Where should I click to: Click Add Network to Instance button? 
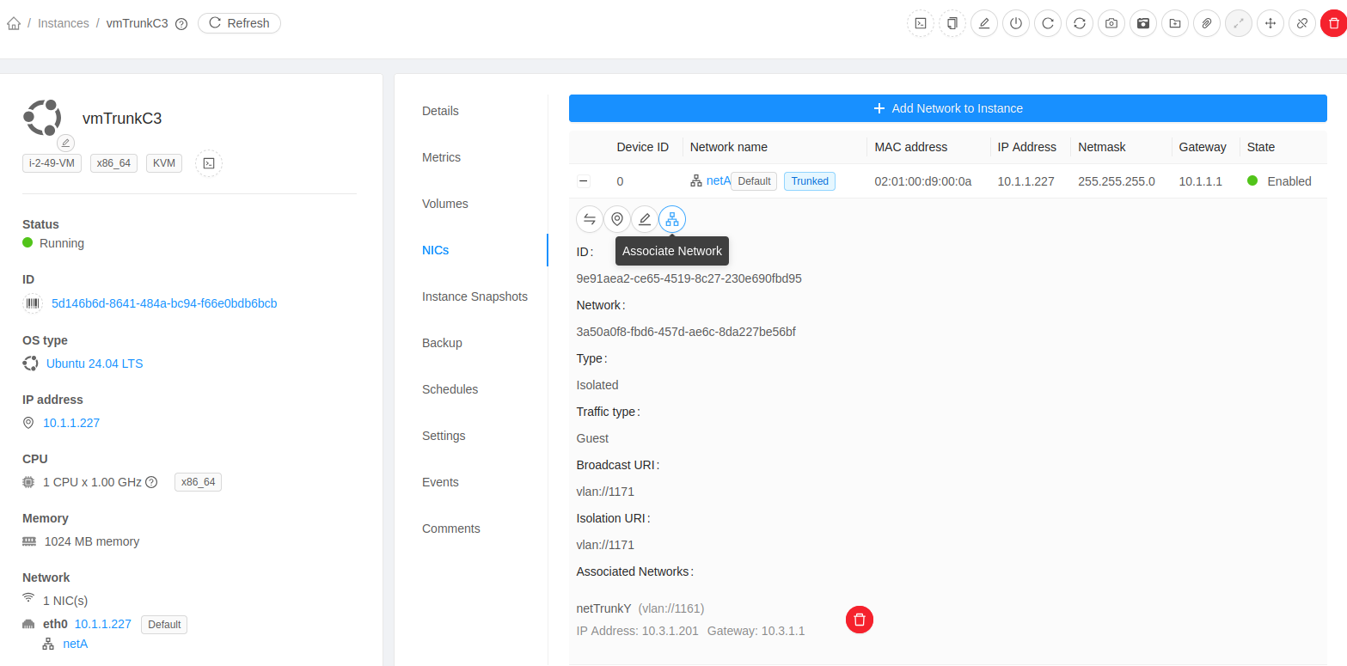tap(948, 108)
